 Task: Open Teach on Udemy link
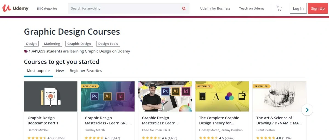coord(252,8)
